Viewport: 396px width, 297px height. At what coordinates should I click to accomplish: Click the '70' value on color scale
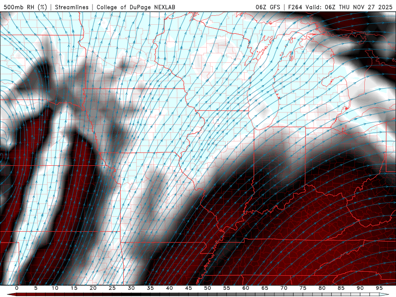[284, 288]
